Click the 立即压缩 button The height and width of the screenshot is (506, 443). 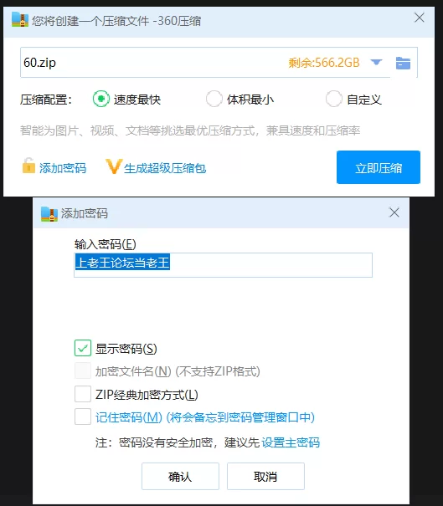(379, 167)
